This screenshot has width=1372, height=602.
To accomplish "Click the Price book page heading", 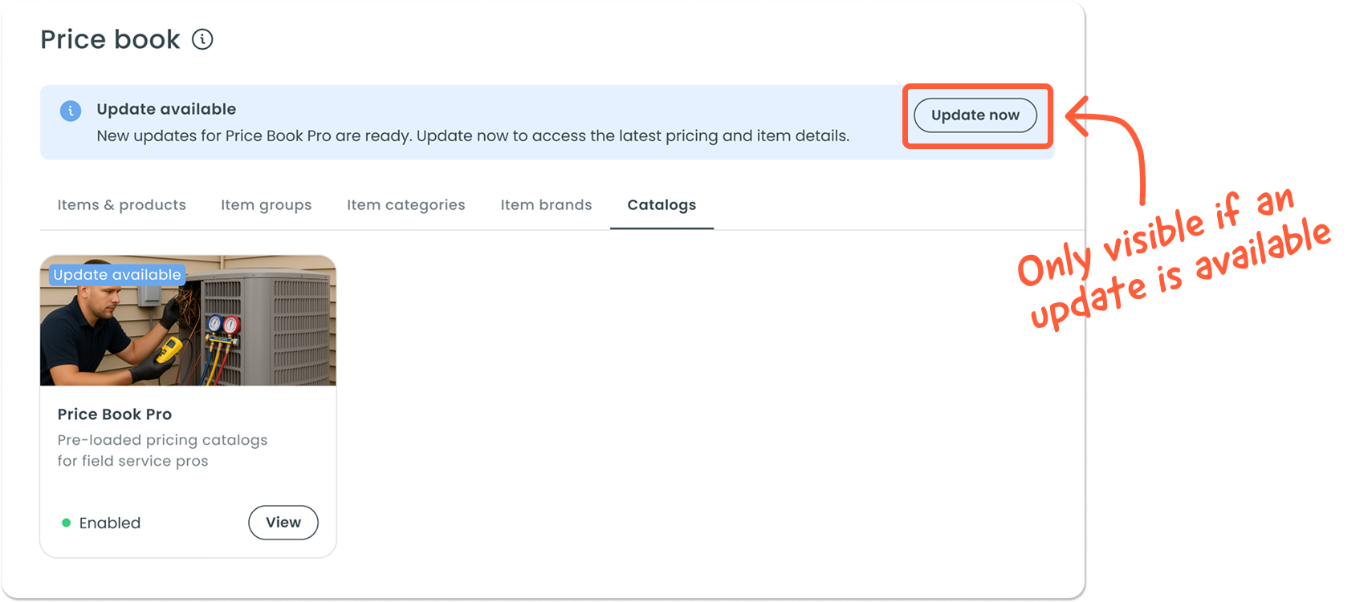I will (110, 39).
